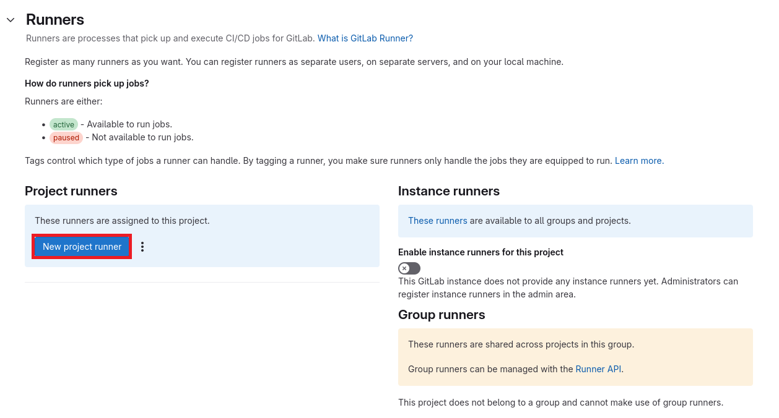This screenshot has width=779, height=418.
Task: Open the Learn more link about tags
Action: (639, 161)
